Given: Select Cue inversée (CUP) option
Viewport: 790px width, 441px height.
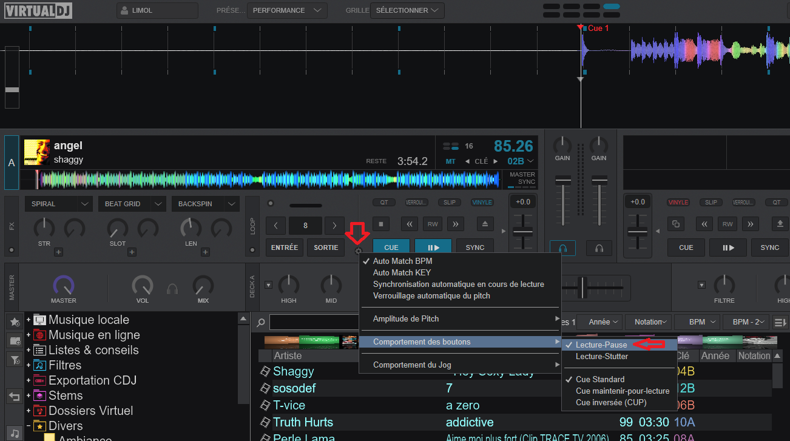Looking at the screenshot, I should 619,403.
